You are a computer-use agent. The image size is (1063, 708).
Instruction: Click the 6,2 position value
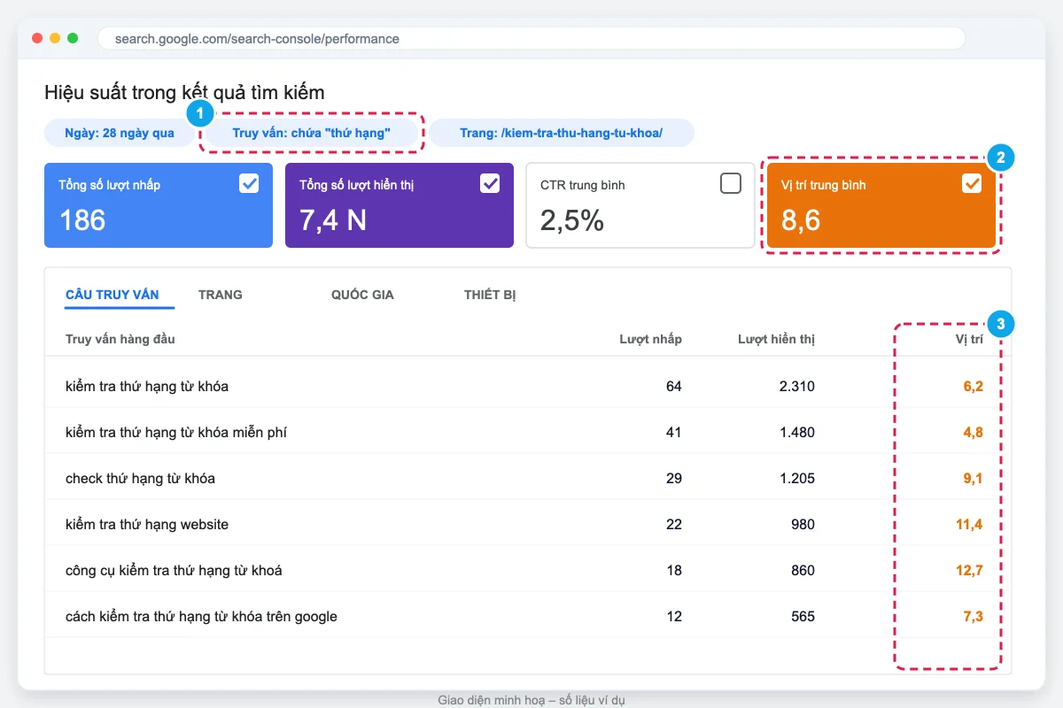pos(973,386)
